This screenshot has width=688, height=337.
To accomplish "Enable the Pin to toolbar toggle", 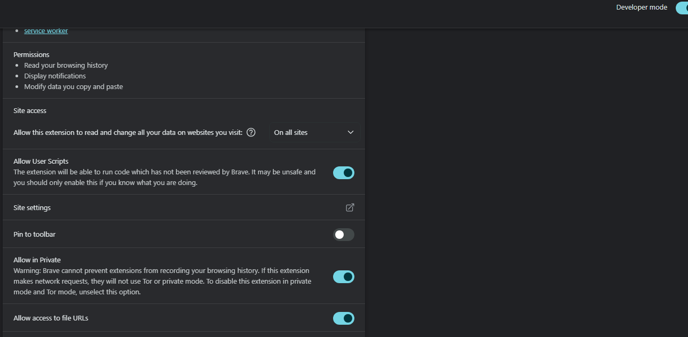I will click(x=344, y=235).
